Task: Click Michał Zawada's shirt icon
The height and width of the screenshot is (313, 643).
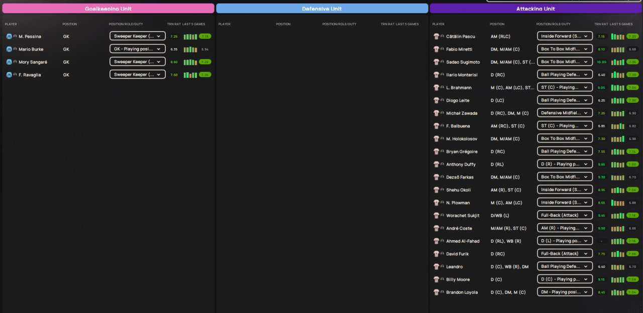Action: pos(437,113)
